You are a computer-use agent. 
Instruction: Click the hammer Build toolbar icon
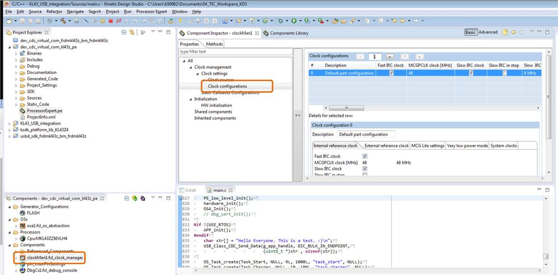point(63,21)
